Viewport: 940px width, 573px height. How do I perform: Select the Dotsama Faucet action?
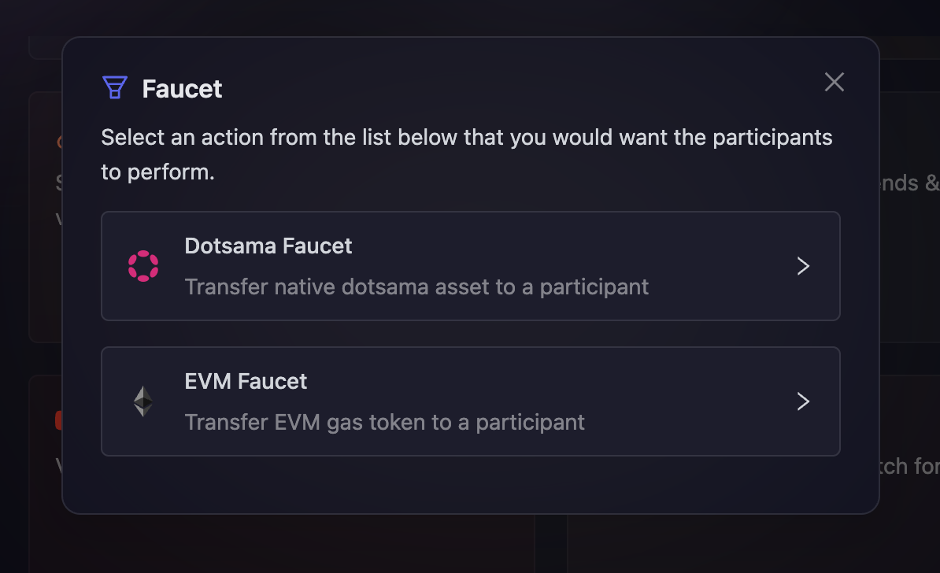(x=471, y=266)
